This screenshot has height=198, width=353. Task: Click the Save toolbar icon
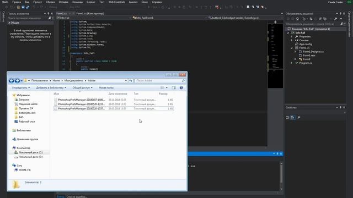tap(23, 7)
